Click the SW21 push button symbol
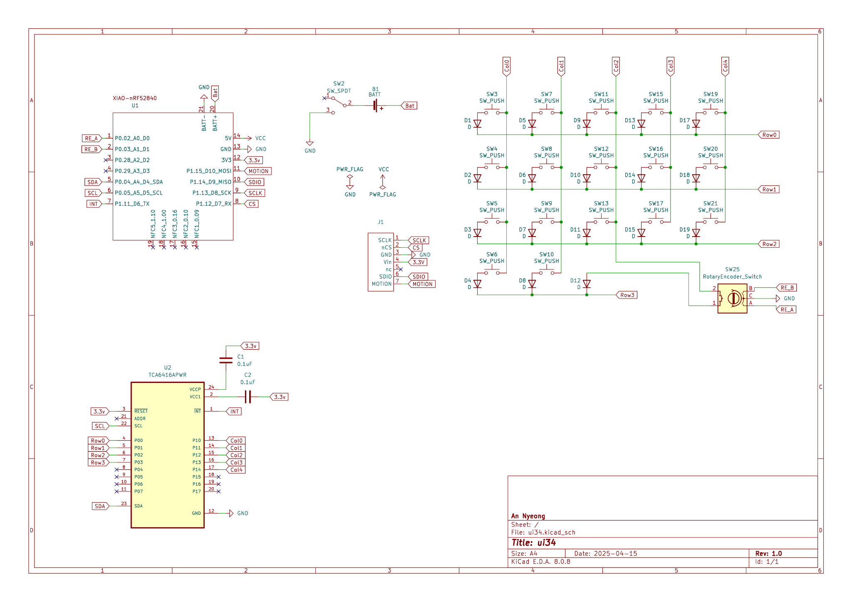 (x=711, y=221)
